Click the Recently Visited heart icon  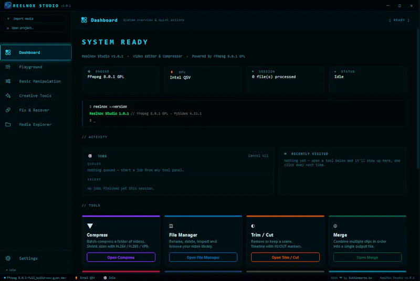click(285, 154)
